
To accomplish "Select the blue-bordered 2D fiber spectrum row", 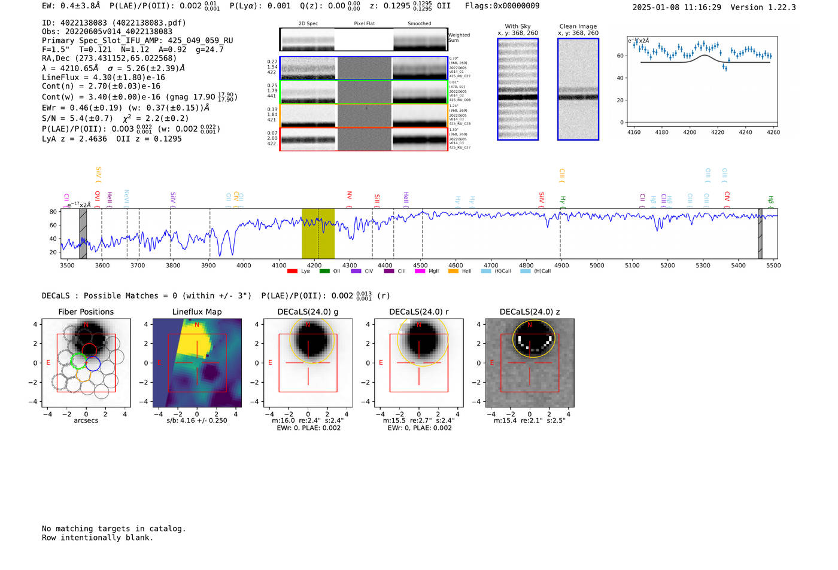I will [x=364, y=68].
